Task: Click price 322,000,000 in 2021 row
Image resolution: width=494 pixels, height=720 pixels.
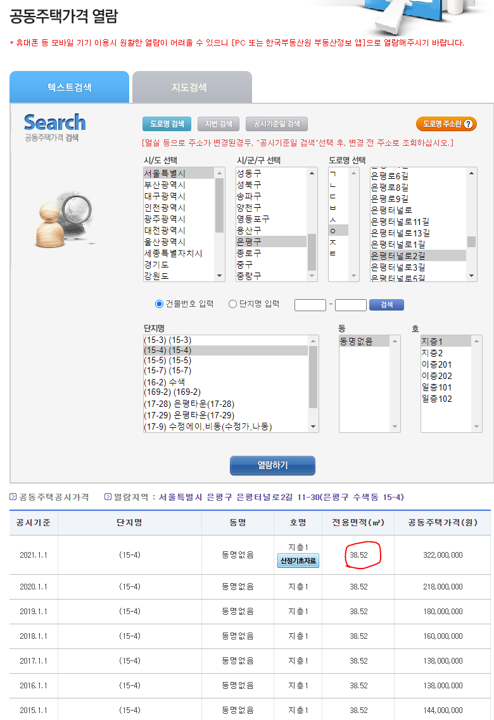Action: coord(443,555)
